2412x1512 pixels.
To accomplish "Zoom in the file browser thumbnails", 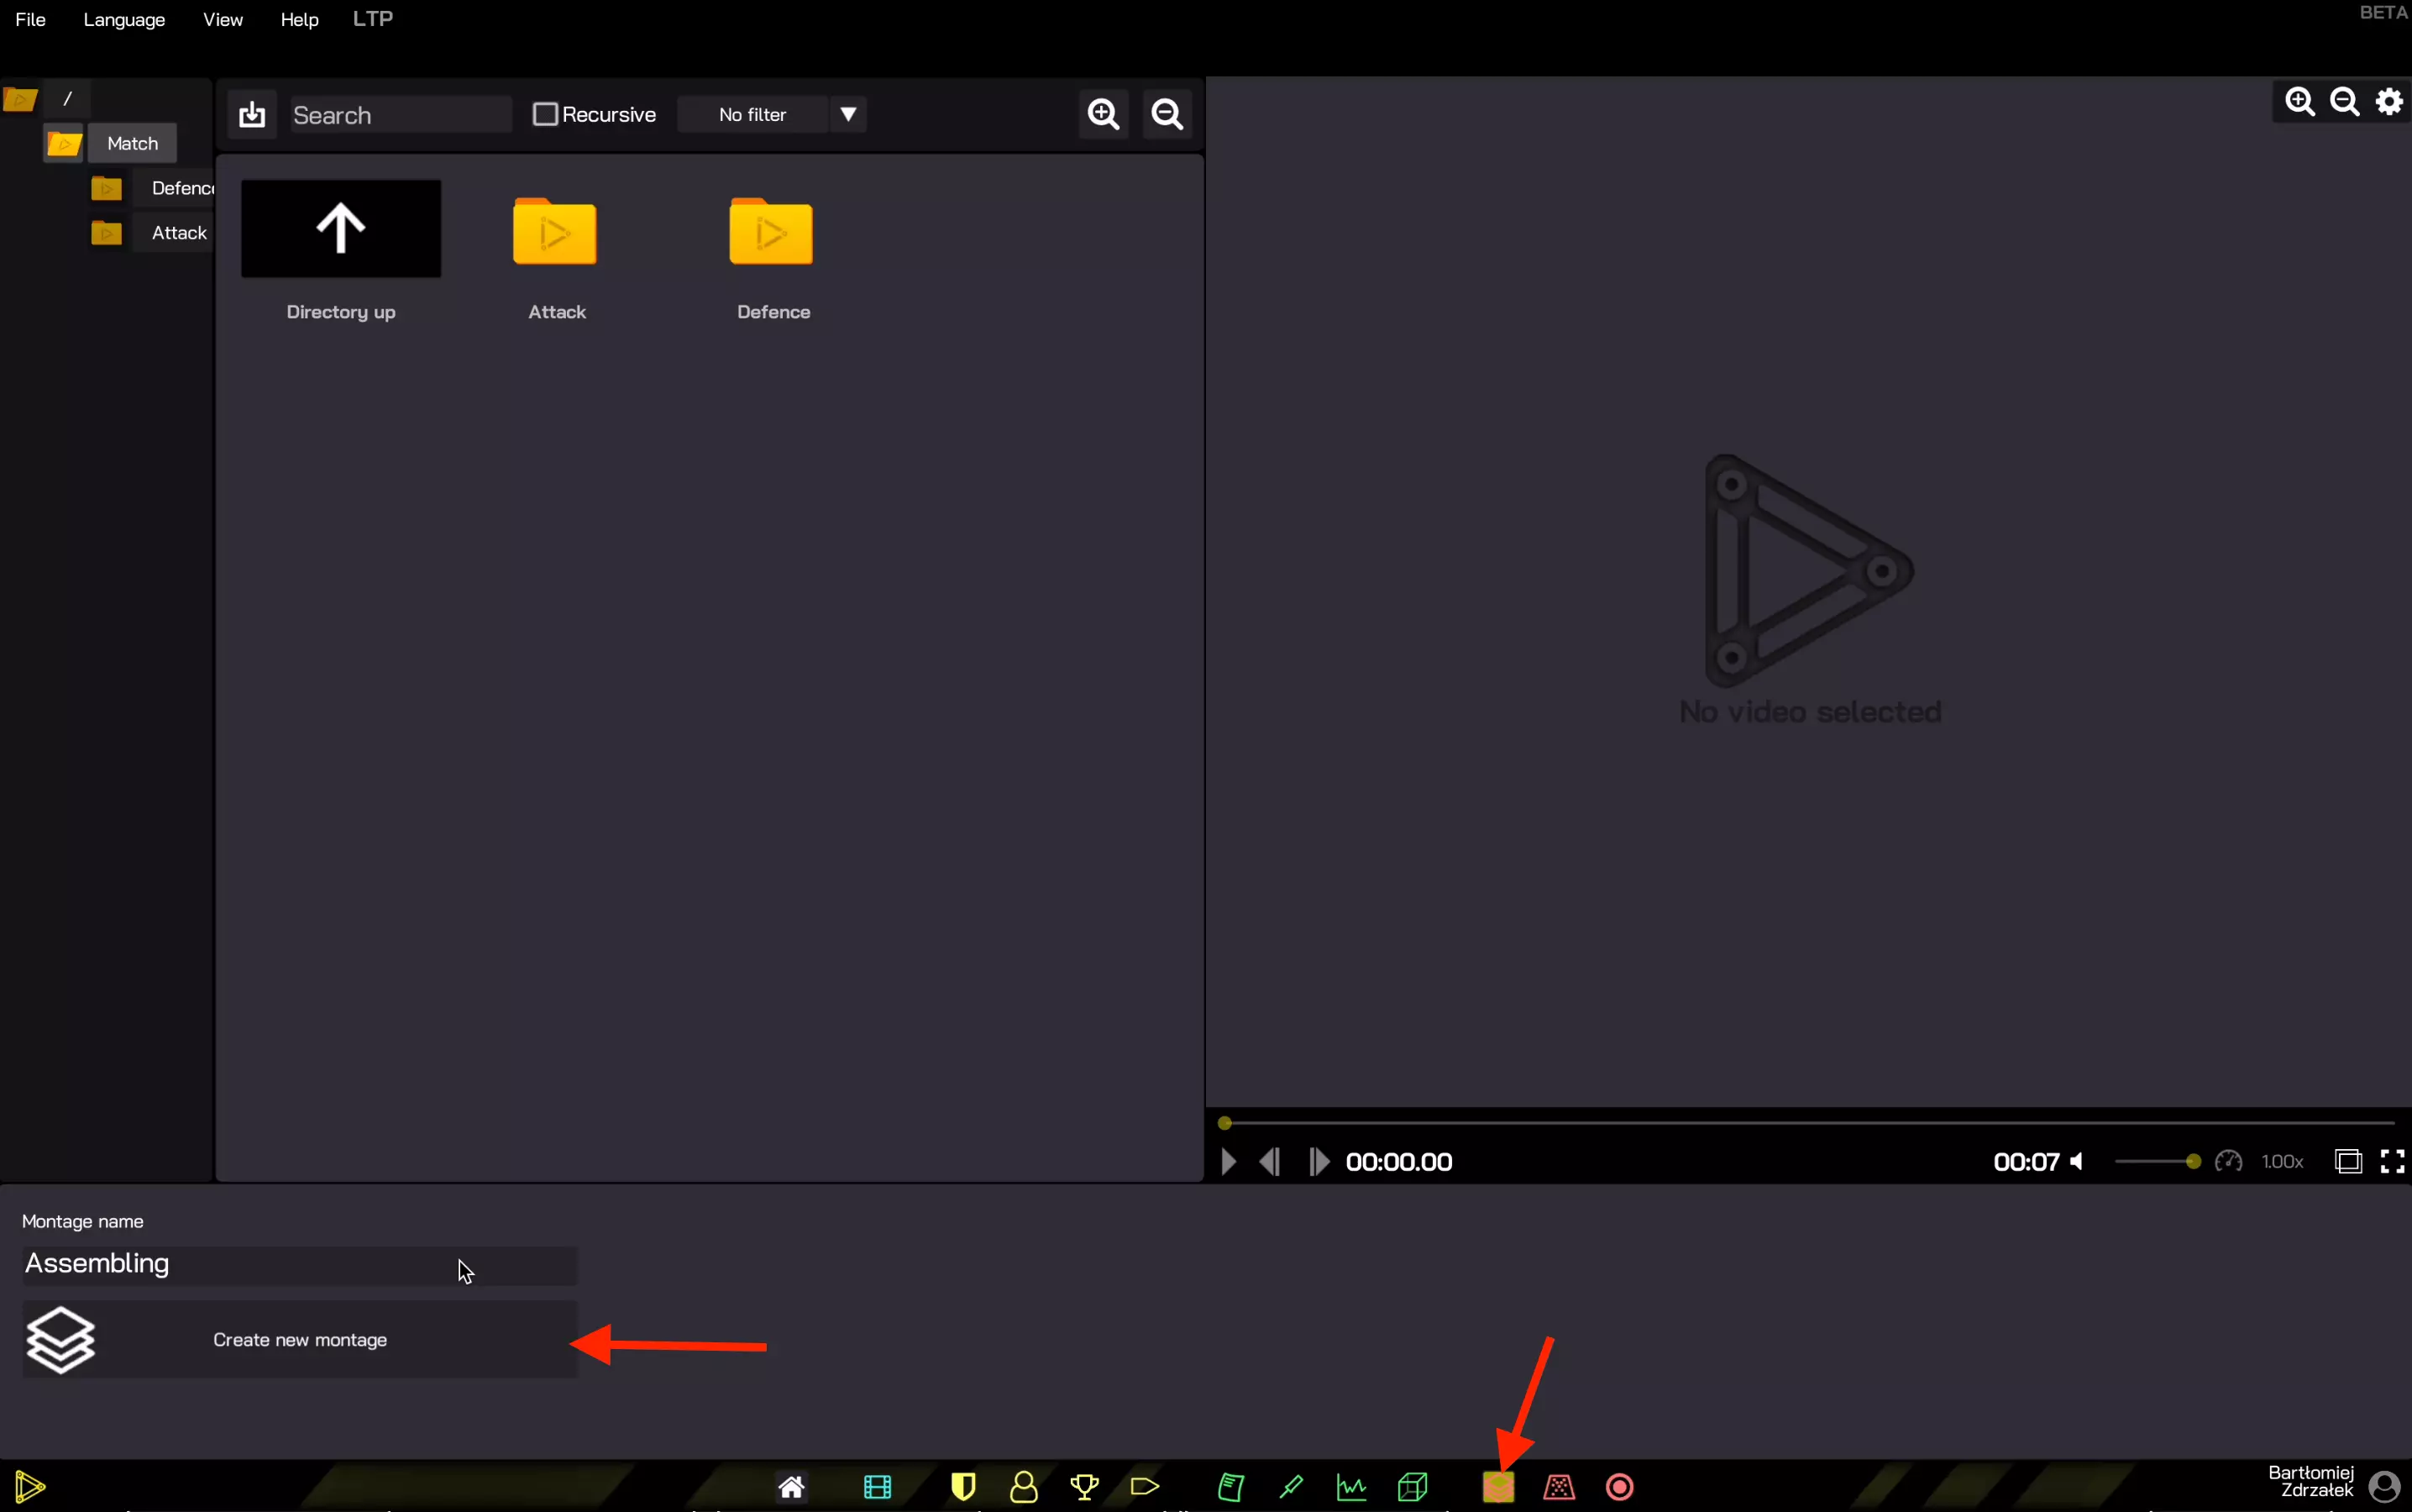I will click(1103, 114).
